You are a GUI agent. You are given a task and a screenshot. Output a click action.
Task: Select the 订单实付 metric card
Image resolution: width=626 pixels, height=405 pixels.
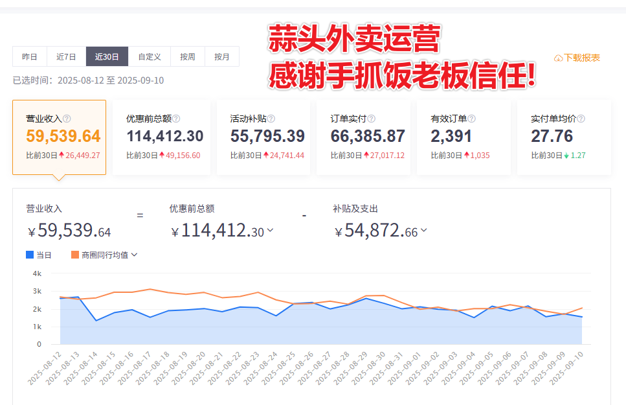pos(363,137)
